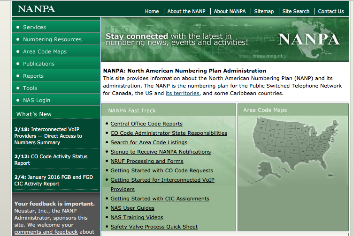Open Central Office Code Reports link
Screen dimensions: 353x236
(x=146, y=124)
